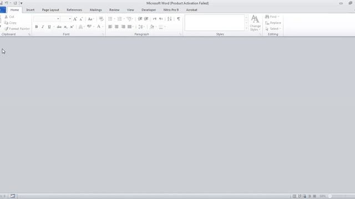Switch to the References tab
This screenshot has height=199, width=355.
pyautogui.click(x=74, y=10)
